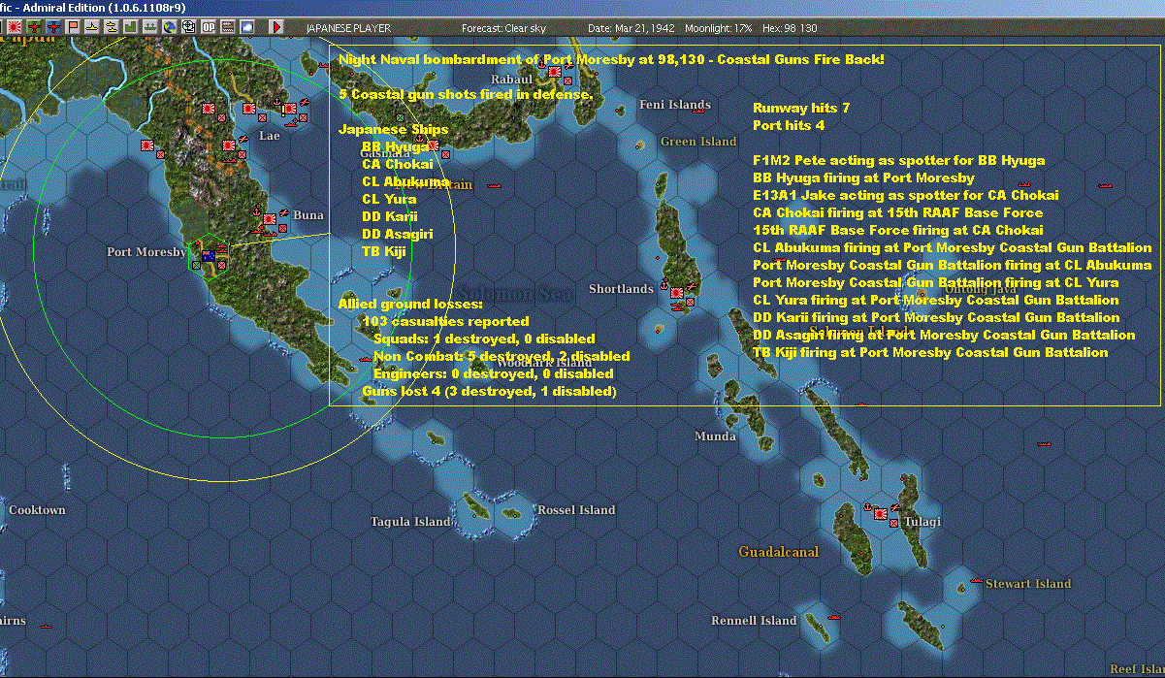
Task: Click the TB Kiji firing at Coastal Gun line
Action: pos(930,353)
